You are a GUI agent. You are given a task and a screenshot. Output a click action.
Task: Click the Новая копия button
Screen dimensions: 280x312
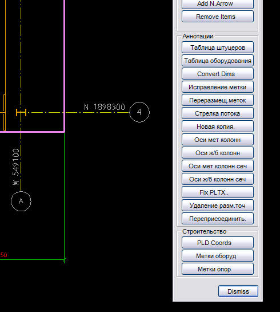[218, 127]
